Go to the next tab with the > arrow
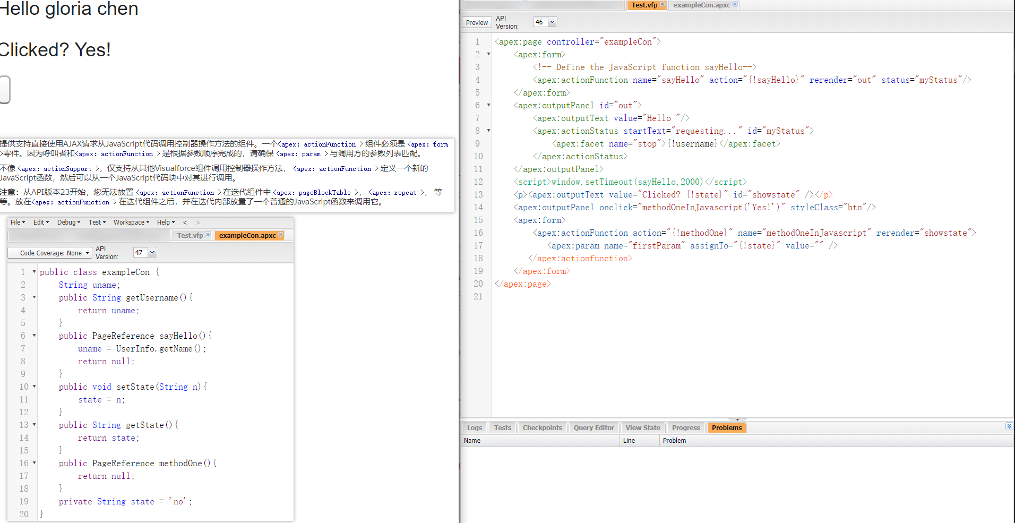This screenshot has width=1015, height=523. click(x=198, y=222)
